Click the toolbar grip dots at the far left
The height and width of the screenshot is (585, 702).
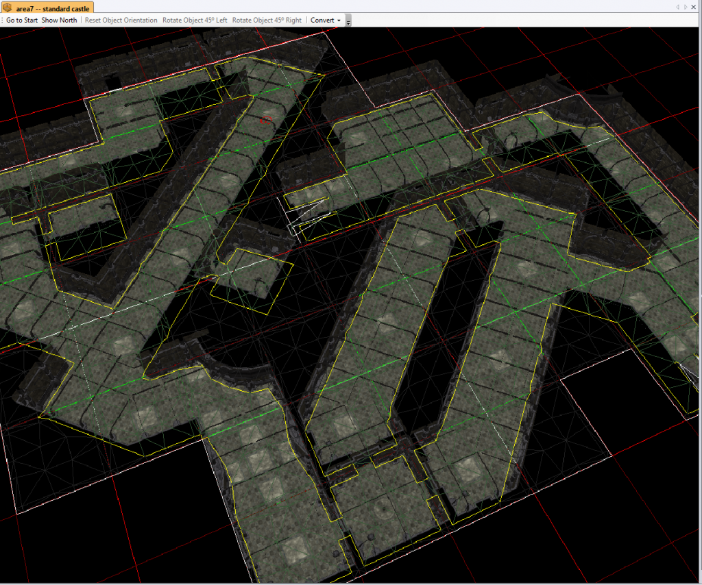coord(1,20)
